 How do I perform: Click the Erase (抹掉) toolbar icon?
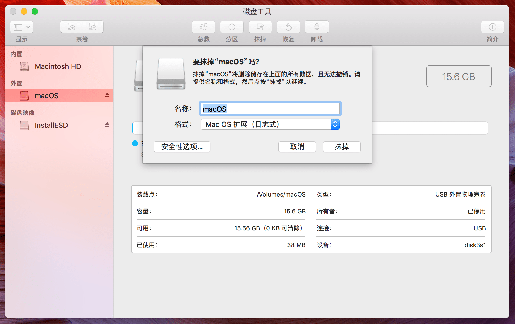[260, 27]
